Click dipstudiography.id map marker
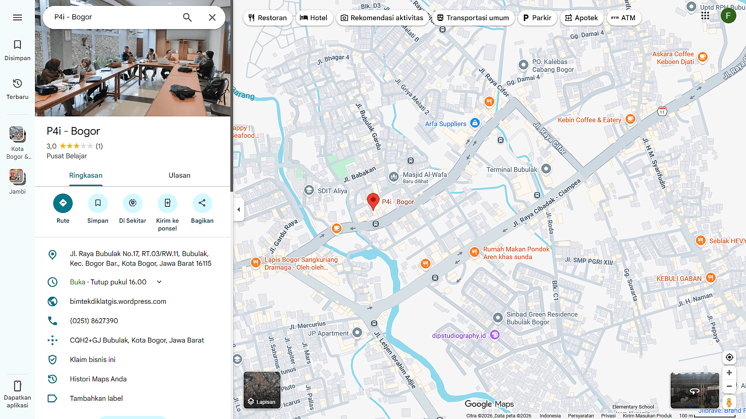Viewport: 746px width, 419px height. [495, 334]
